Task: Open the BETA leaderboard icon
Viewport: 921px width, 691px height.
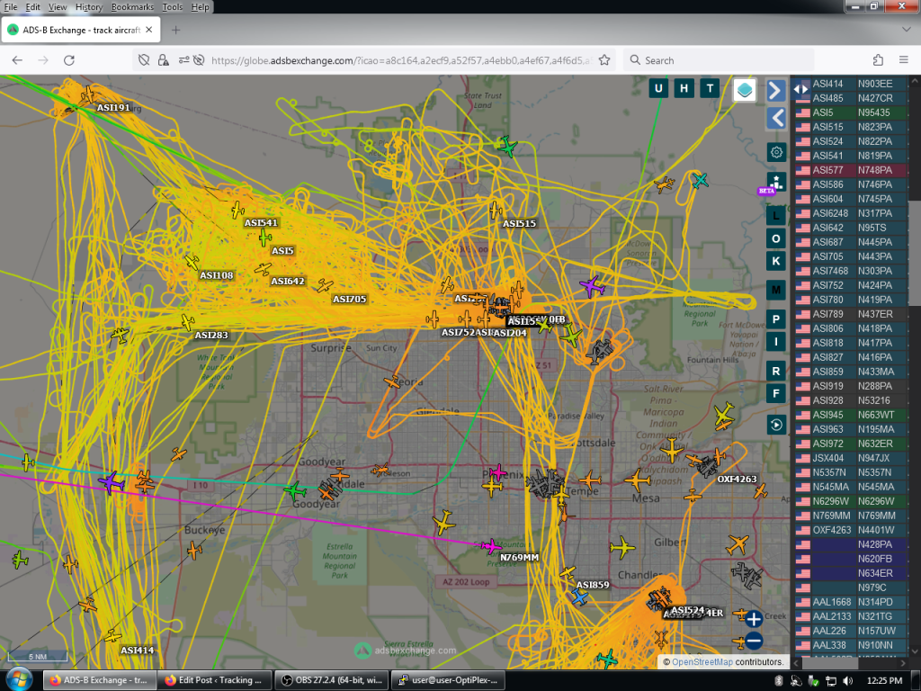Action: pyautogui.click(x=774, y=184)
